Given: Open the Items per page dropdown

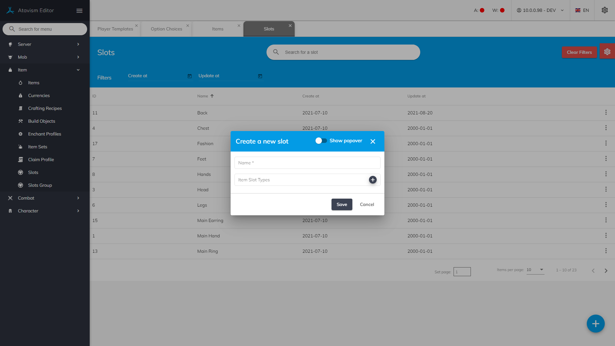Looking at the screenshot, I should click(x=535, y=270).
